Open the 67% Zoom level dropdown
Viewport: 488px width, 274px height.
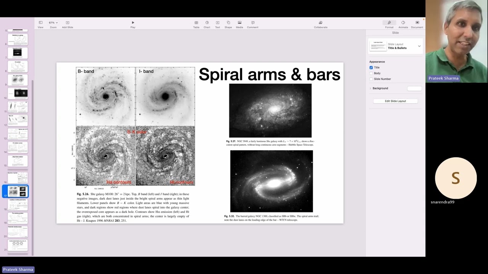click(53, 22)
